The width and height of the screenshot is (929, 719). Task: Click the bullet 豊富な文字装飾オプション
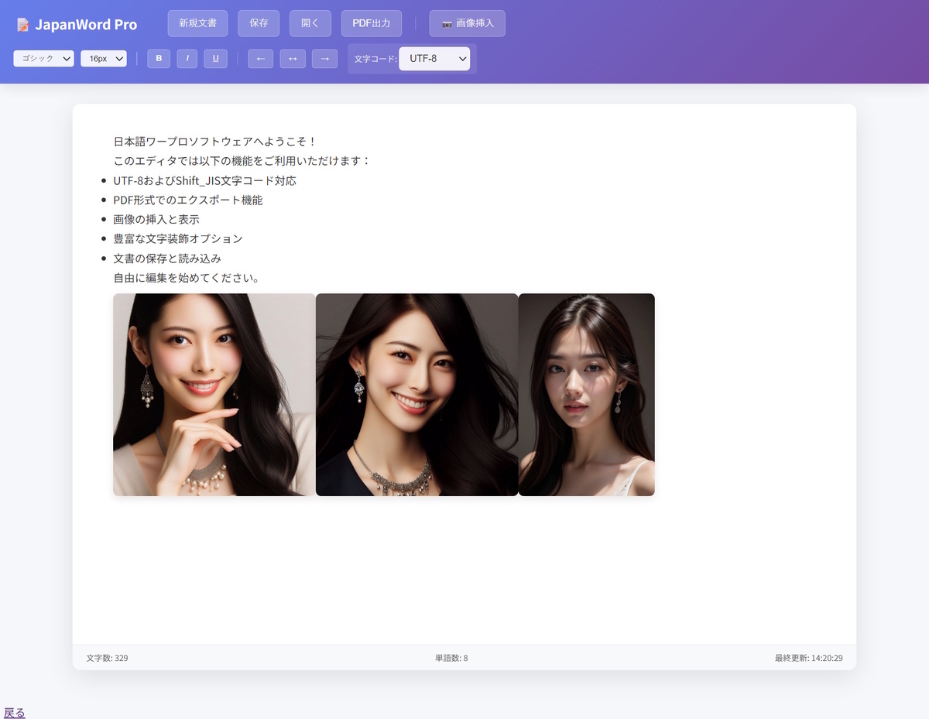pos(178,238)
